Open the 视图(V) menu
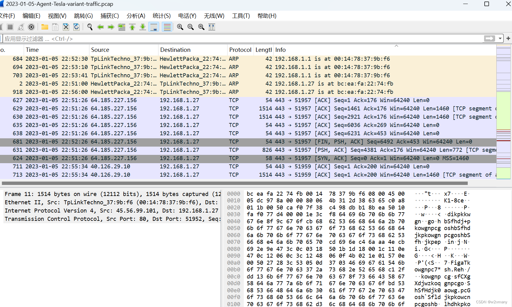Screen dimensions: 512x307 click(x=57, y=16)
